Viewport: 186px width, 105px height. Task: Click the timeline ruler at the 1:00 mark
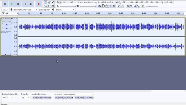tap(64, 13)
